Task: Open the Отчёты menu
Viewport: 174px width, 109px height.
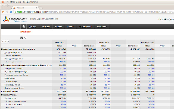Action: click(71, 27)
